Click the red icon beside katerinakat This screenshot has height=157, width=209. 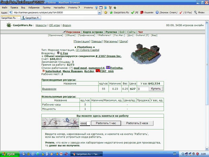point(44,71)
